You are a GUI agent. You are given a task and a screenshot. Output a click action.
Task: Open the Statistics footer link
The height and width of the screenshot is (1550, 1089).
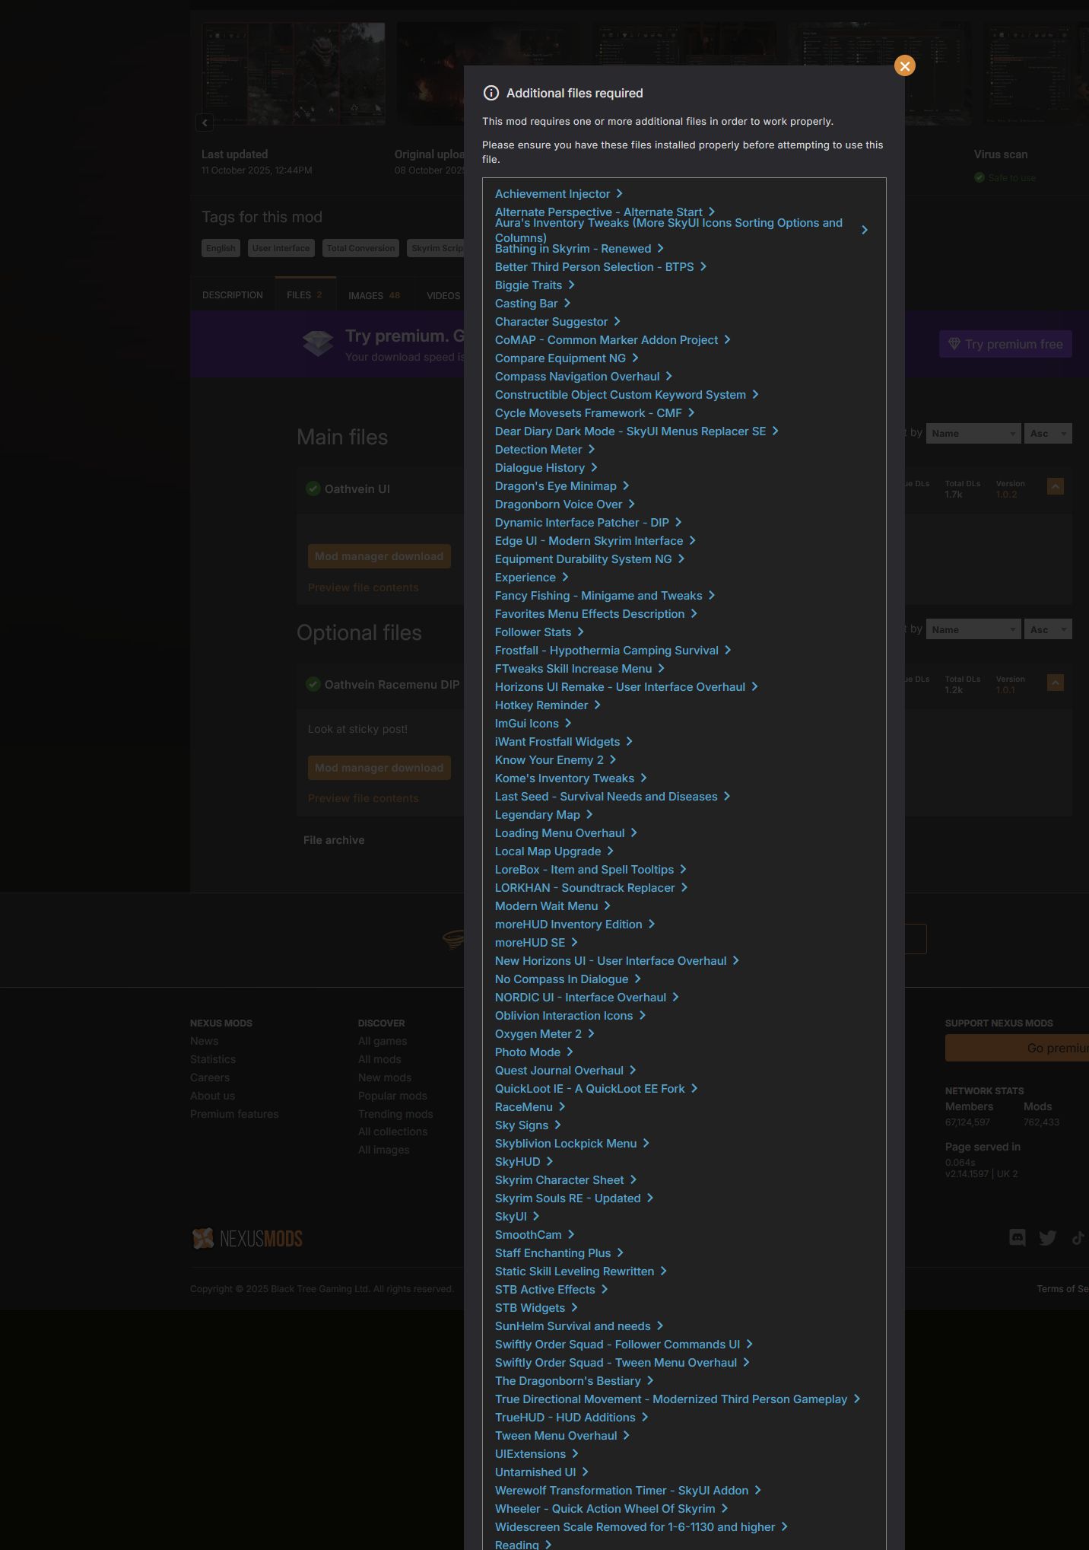point(213,1059)
